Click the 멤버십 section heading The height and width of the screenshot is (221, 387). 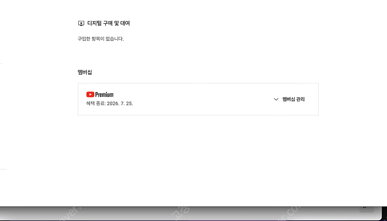(x=85, y=72)
